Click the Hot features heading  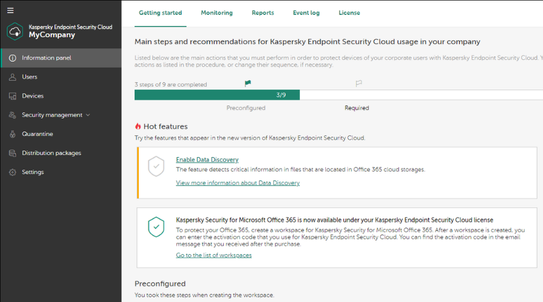[x=165, y=127]
